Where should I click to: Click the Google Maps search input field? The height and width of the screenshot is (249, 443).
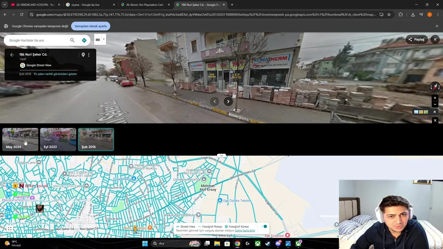click(x=37, y=40)
